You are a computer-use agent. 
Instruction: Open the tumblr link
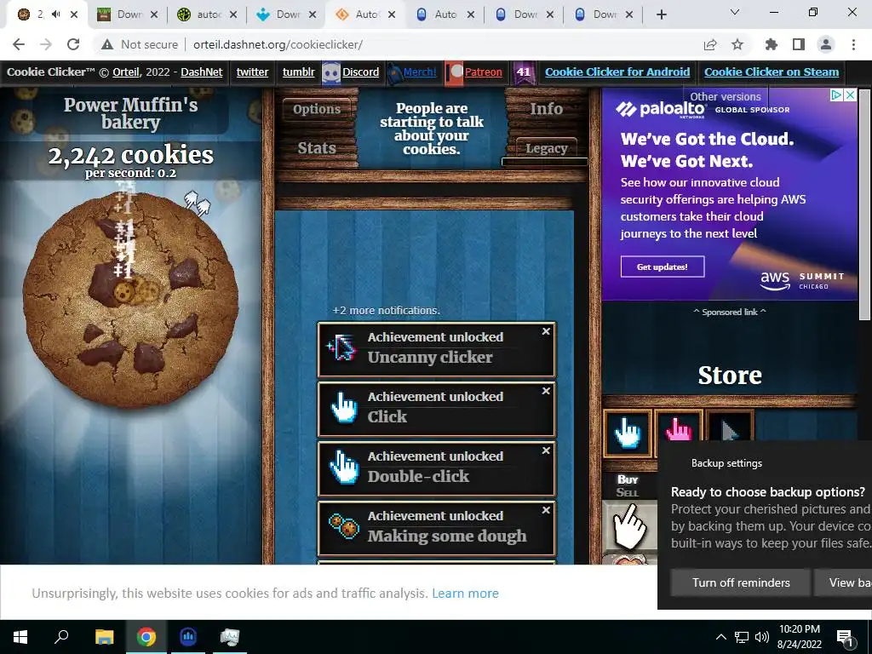tap(298, 72)
